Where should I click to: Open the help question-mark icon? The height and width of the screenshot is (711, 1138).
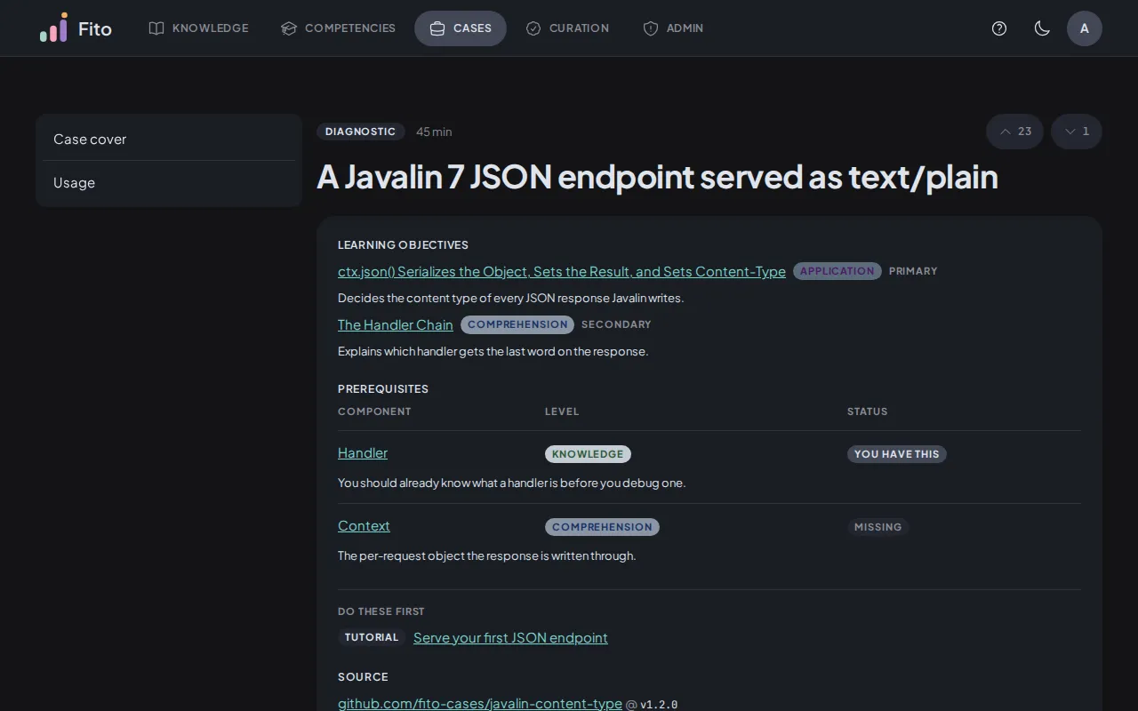tap(999, 28)
